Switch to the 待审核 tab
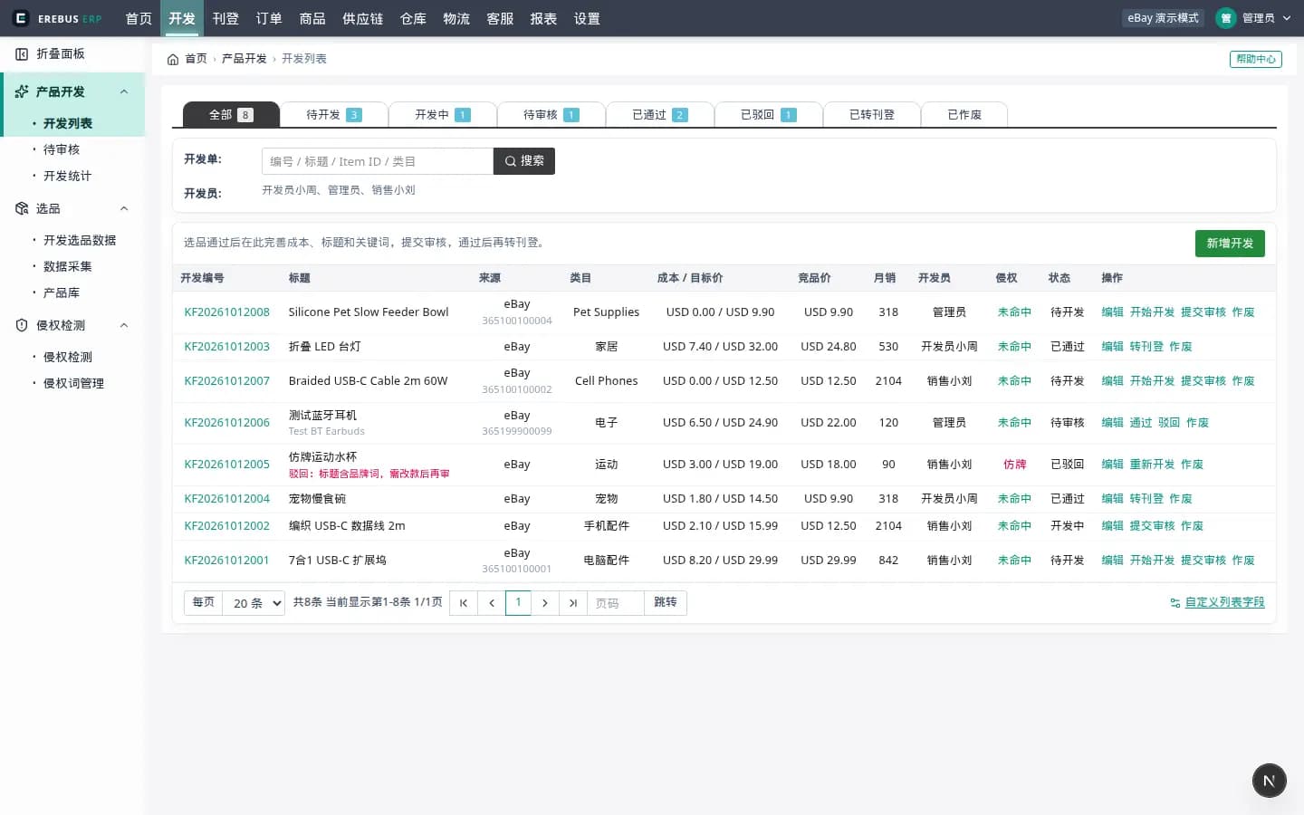 (x=551, y=115)
